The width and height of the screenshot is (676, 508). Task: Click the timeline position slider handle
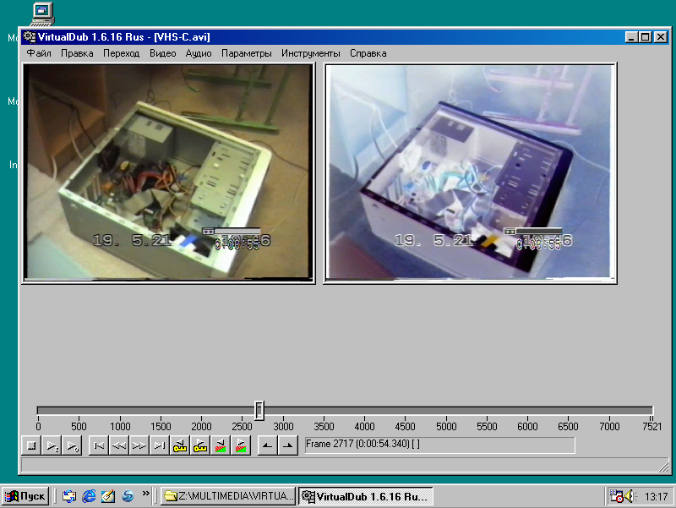pyautogui.click(x=259, y=411)
